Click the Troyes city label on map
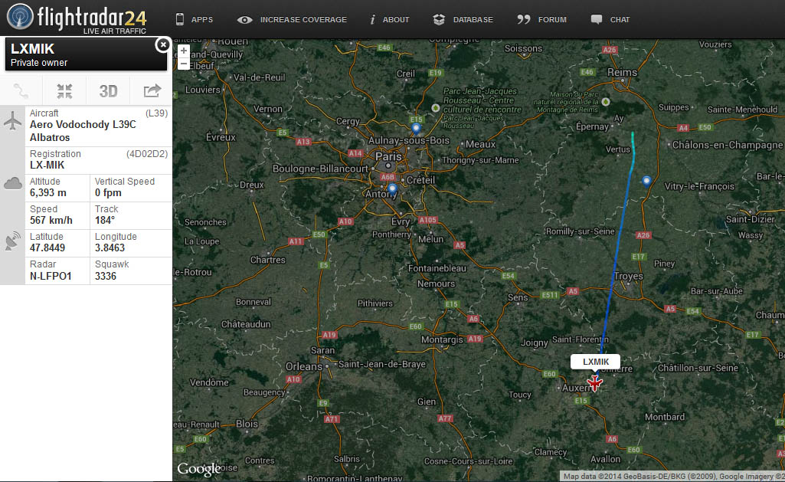This screenshot has height=482, width=785. click(628, 276)
